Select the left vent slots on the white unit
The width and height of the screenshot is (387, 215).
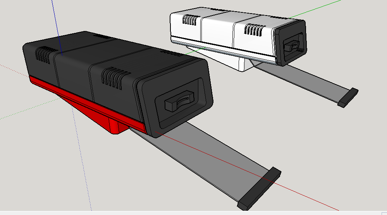(x=191, y=20)
